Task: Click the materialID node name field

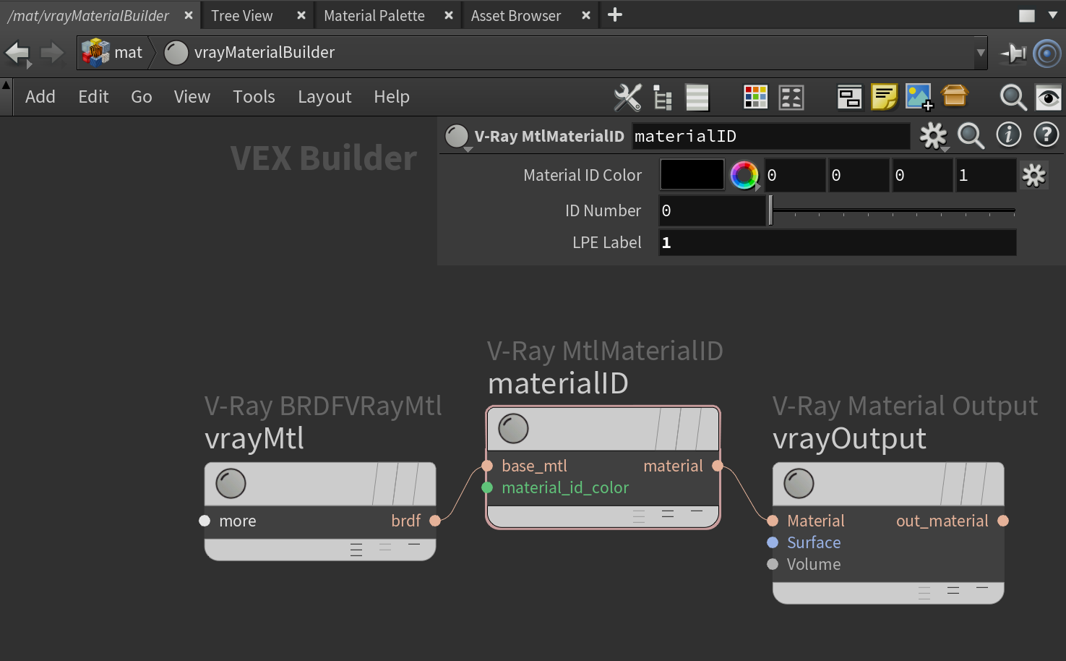Action: 771,136
